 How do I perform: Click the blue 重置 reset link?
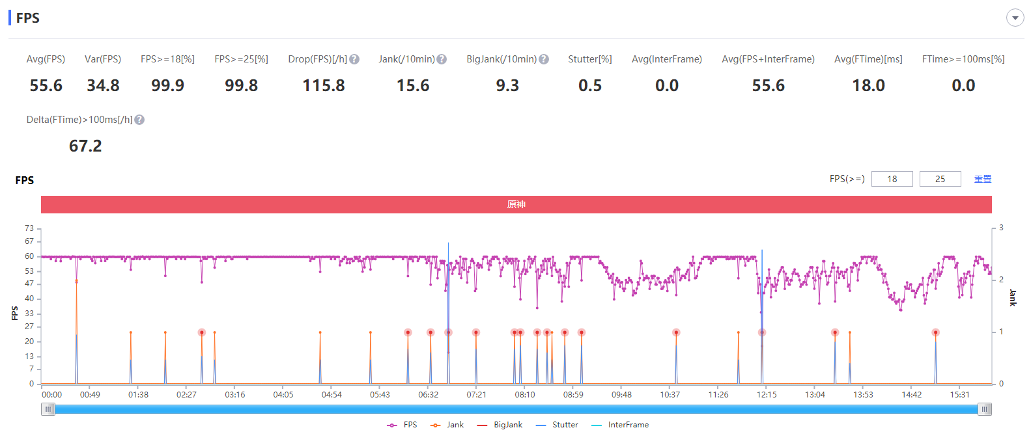pos(983,179)
